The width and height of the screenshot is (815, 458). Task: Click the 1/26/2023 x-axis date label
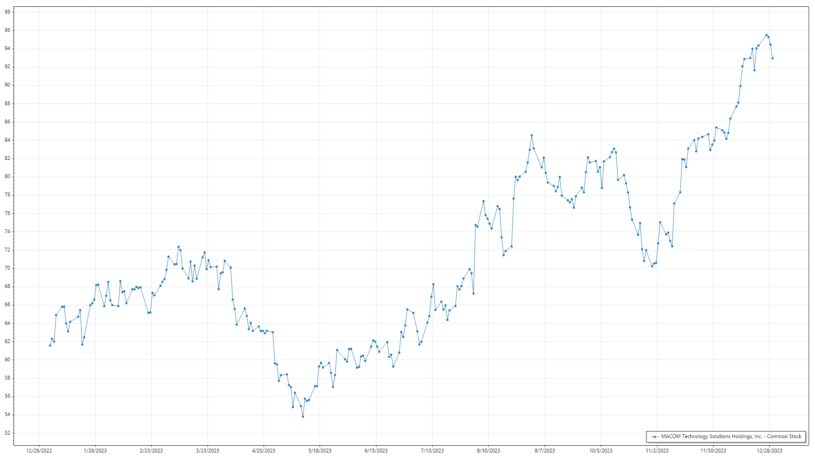pos(95,451)
